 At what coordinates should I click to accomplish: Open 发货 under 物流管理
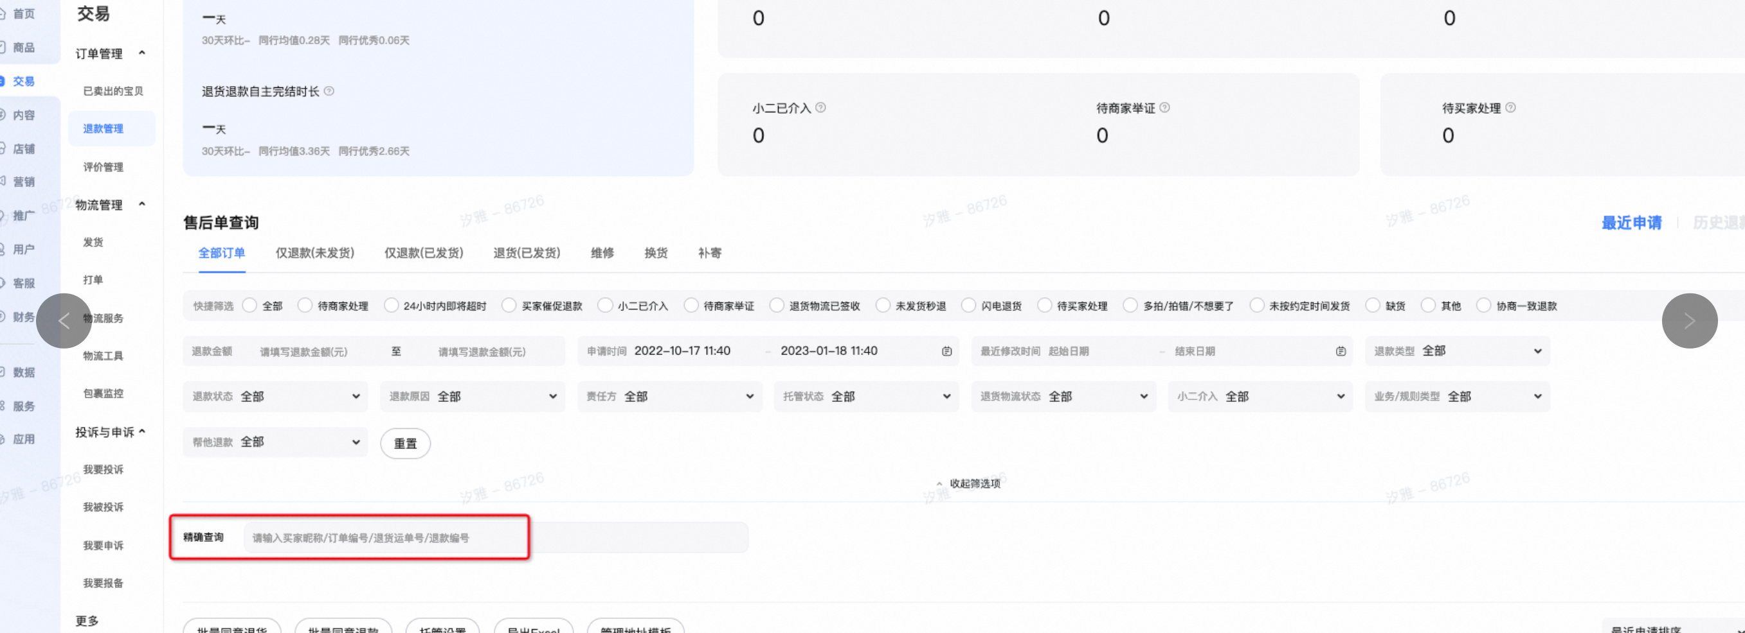pyautogui.click(x=93, y=242)
